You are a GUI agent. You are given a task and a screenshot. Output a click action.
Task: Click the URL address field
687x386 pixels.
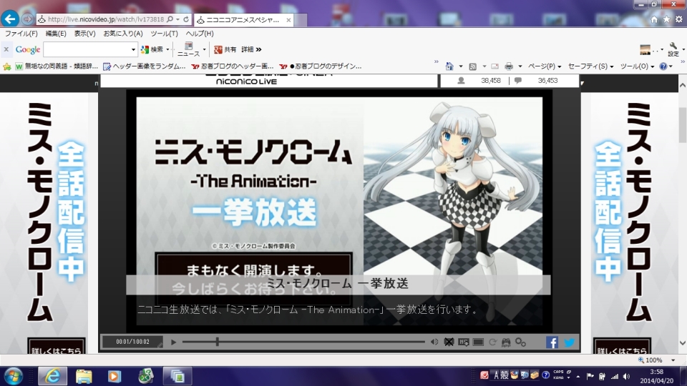(106, 19)
